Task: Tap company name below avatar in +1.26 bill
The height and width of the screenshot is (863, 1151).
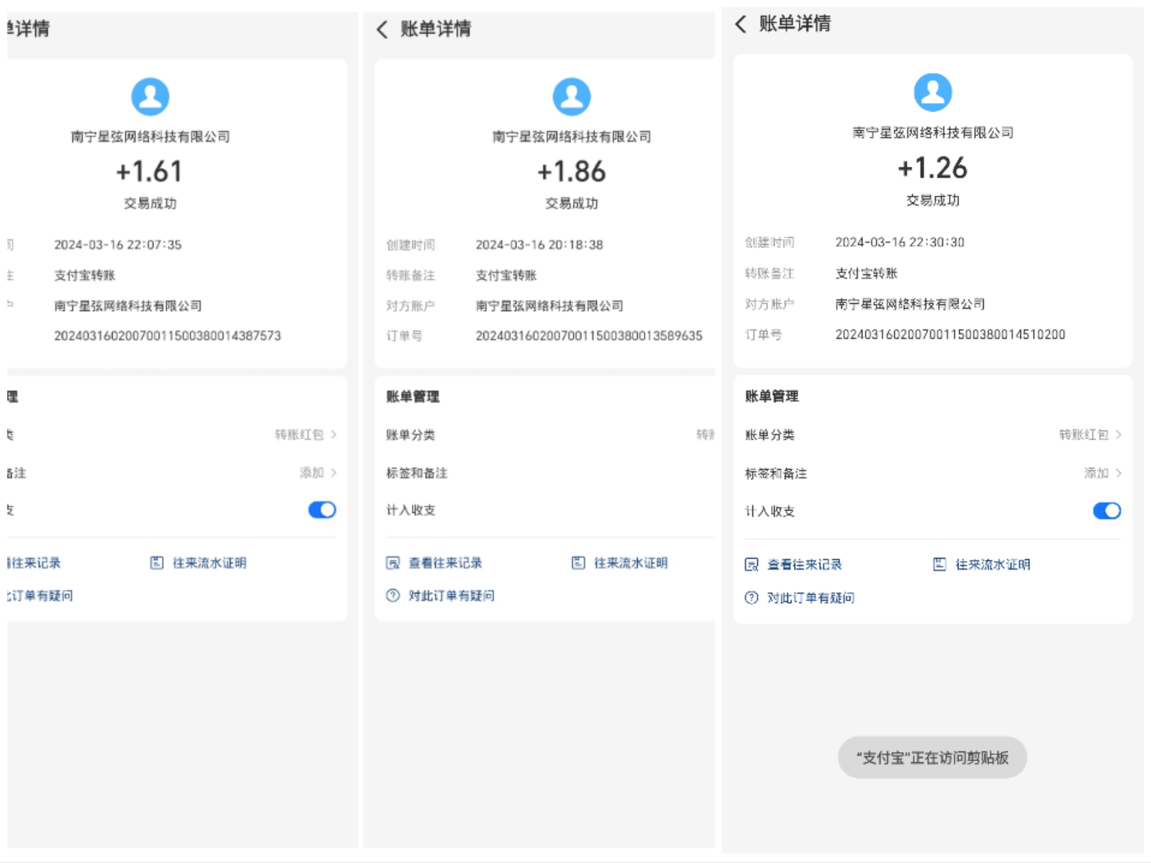Action: (933, 132)
